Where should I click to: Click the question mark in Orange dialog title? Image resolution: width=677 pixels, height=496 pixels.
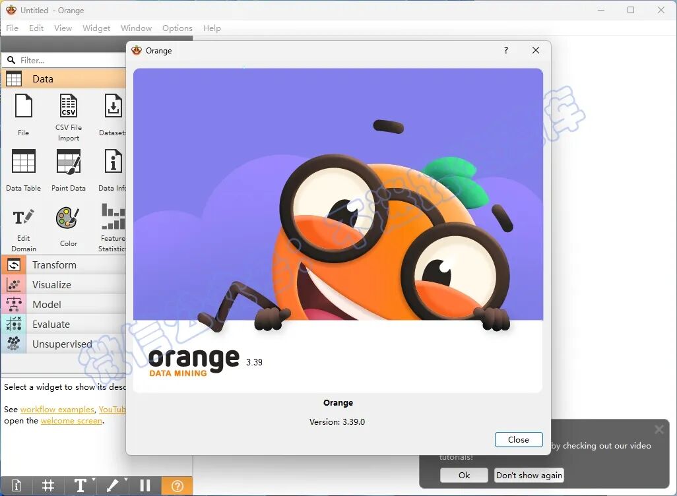point(506,50)
